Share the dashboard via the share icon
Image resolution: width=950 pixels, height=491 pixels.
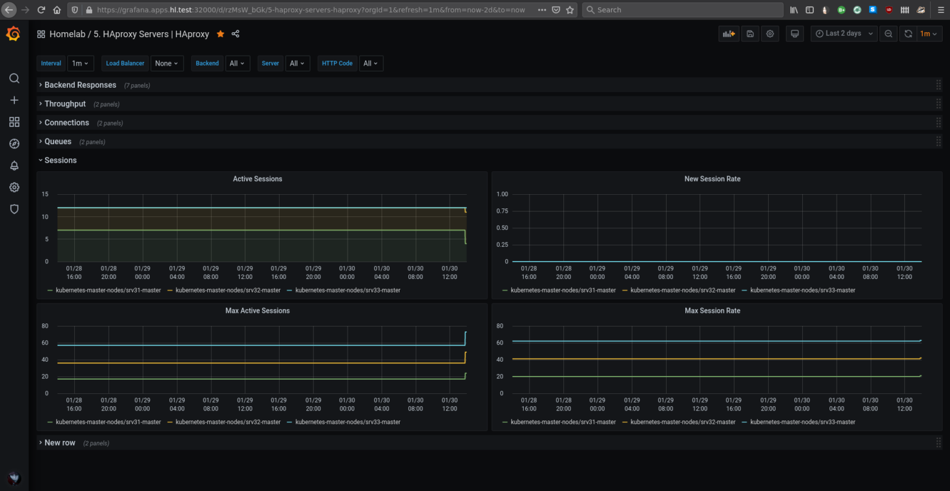235,34
